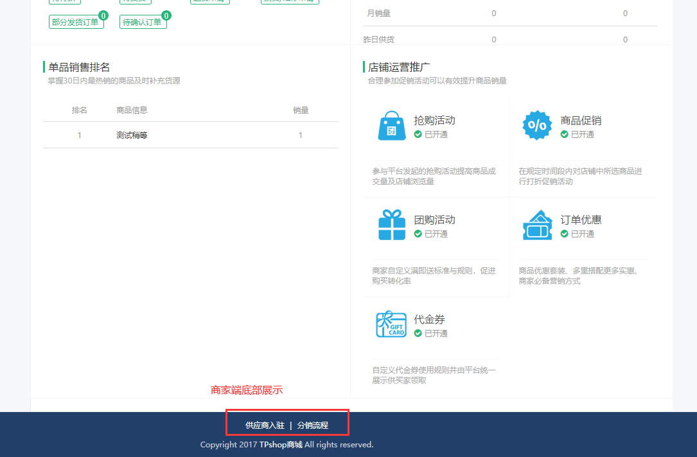
Task: Click the 抢购活动 title text
Action: tap(434, 121)
